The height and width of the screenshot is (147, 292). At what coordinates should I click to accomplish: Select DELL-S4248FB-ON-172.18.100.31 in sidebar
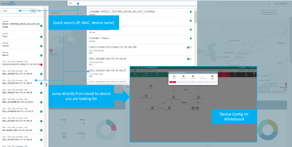[22, 101]
